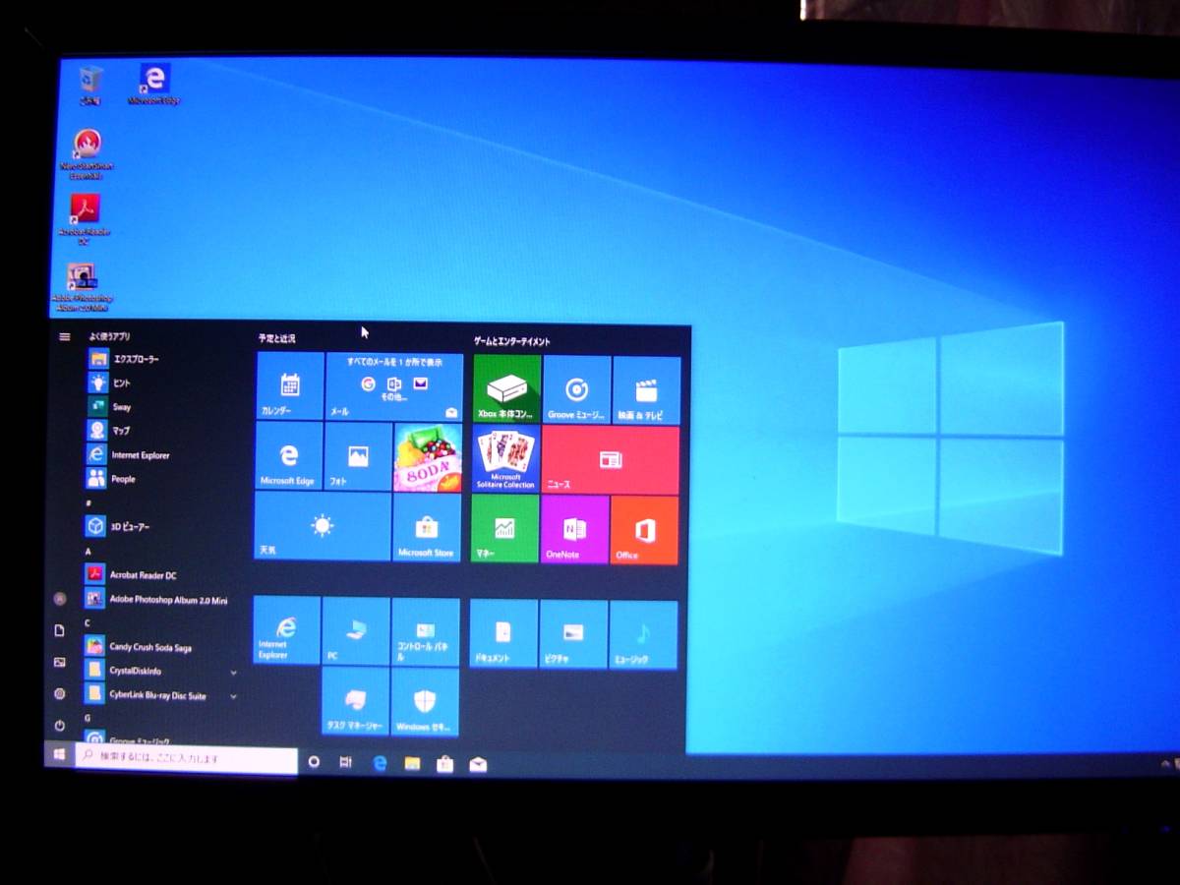
Task: Open Adobe Photoshop Album desktop shortcut
Action: click(x=83, y=287)
